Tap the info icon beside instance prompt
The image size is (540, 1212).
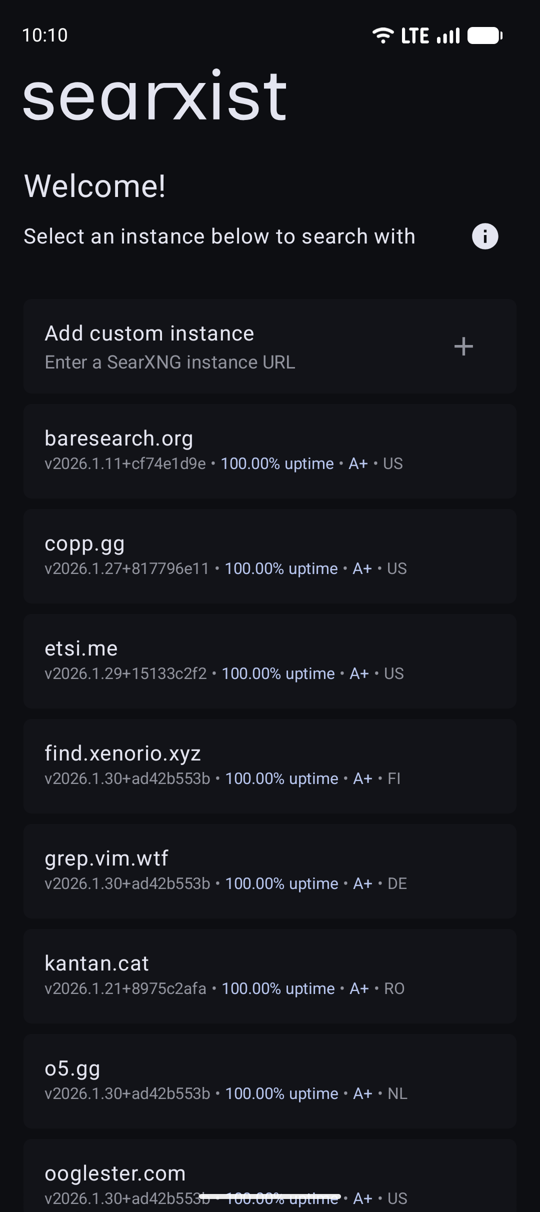[485, 236]
